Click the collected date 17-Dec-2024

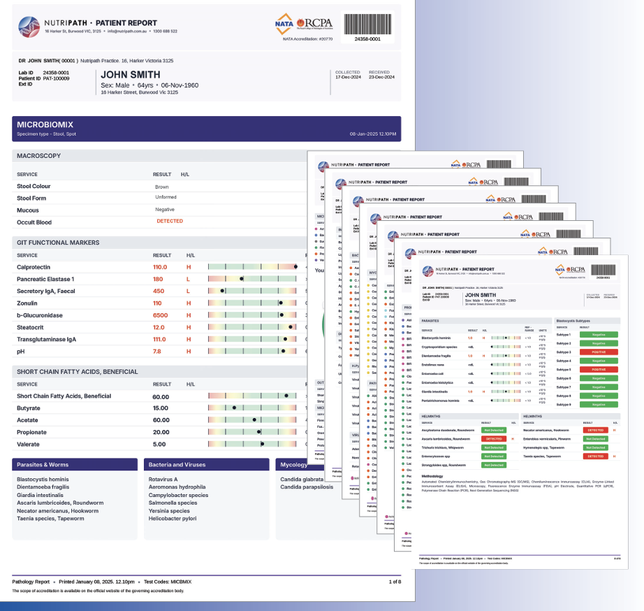(348, 78)
